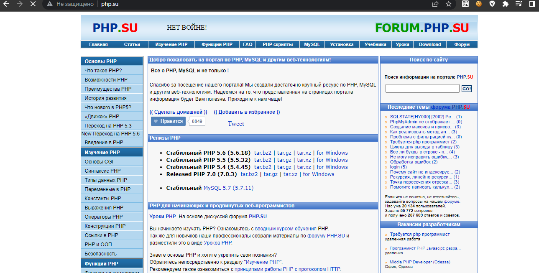Open 'Функции PHP' in top navigation
539x273 pixels.
[x=217, y=44]
